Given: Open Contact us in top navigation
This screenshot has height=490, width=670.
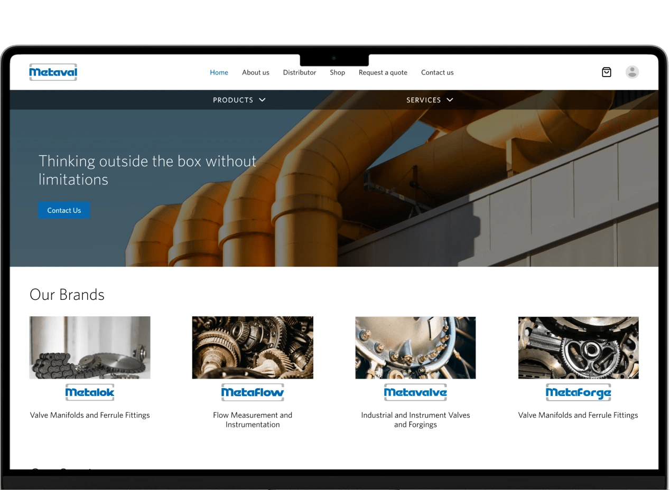Looking at the screenshot, I should coord(438,72).
